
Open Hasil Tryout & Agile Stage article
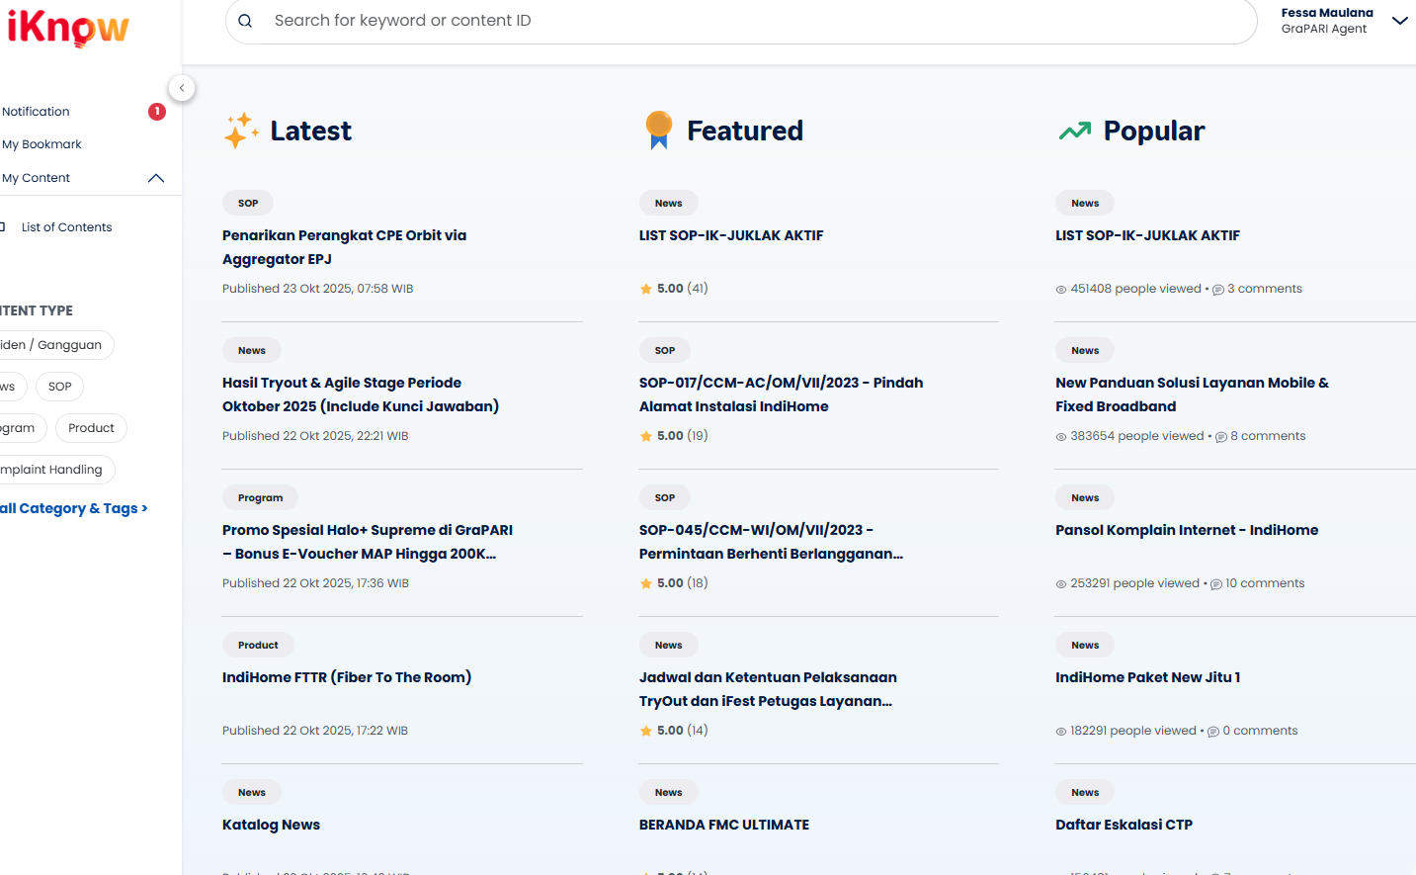point(361,394)
